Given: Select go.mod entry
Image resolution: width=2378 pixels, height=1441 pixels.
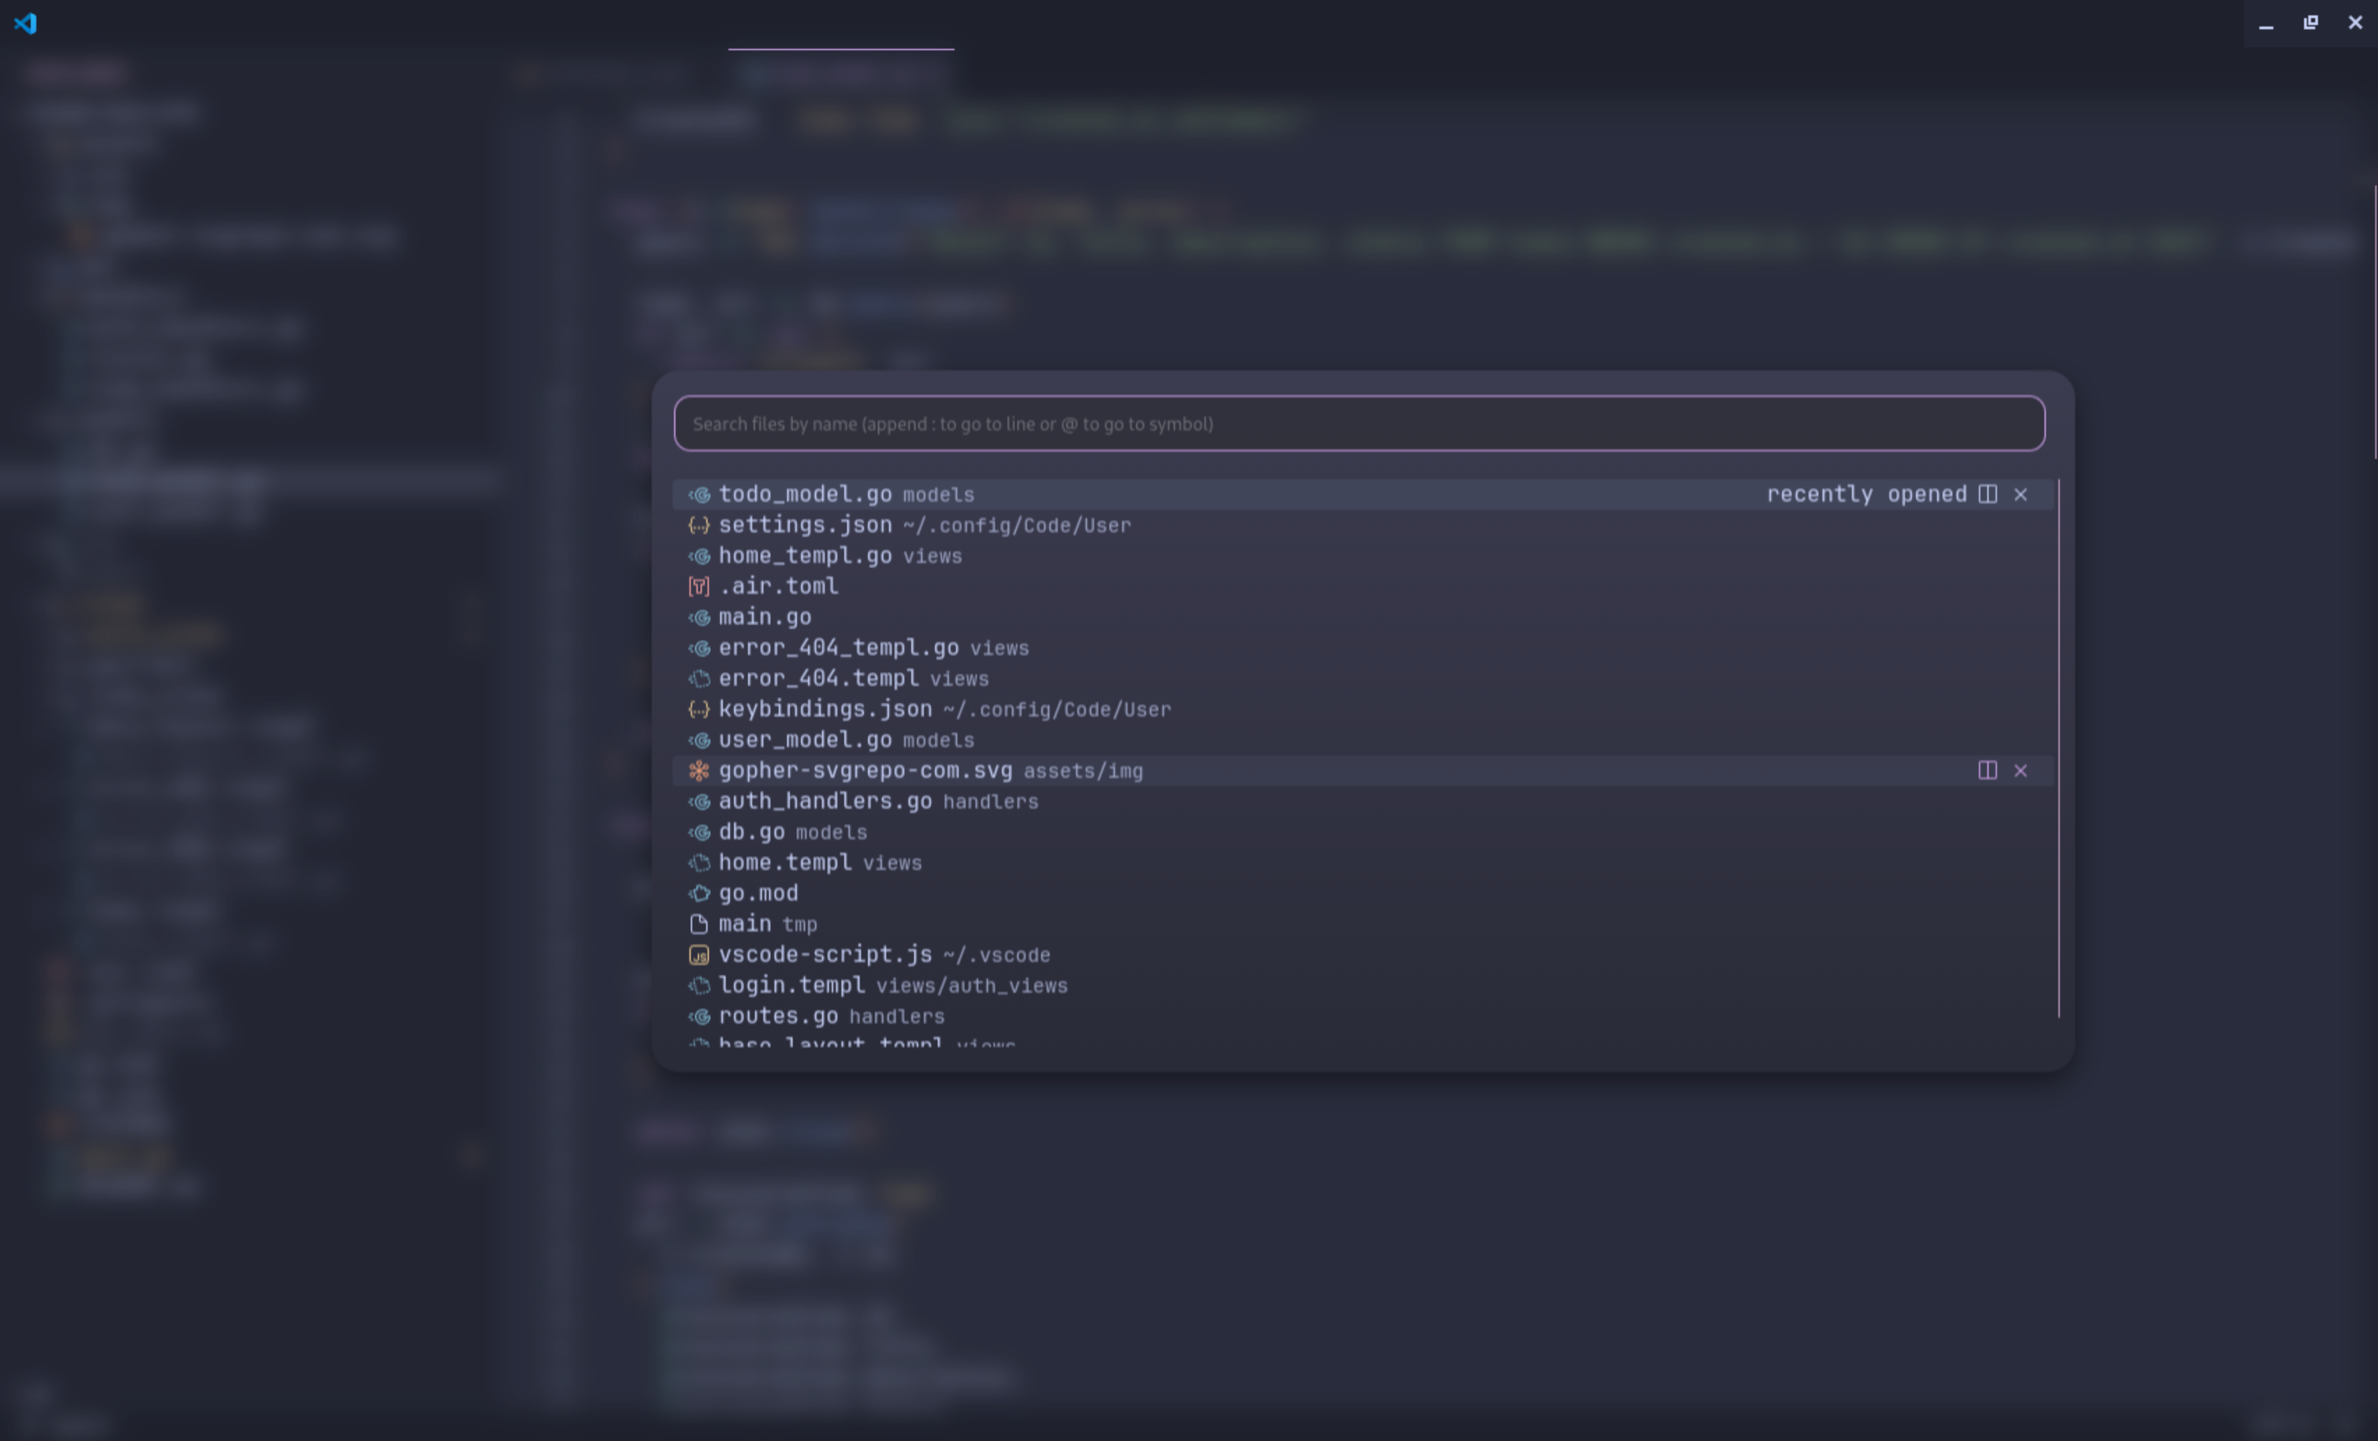Looking at the screenshot, I should click(1363, 893).
